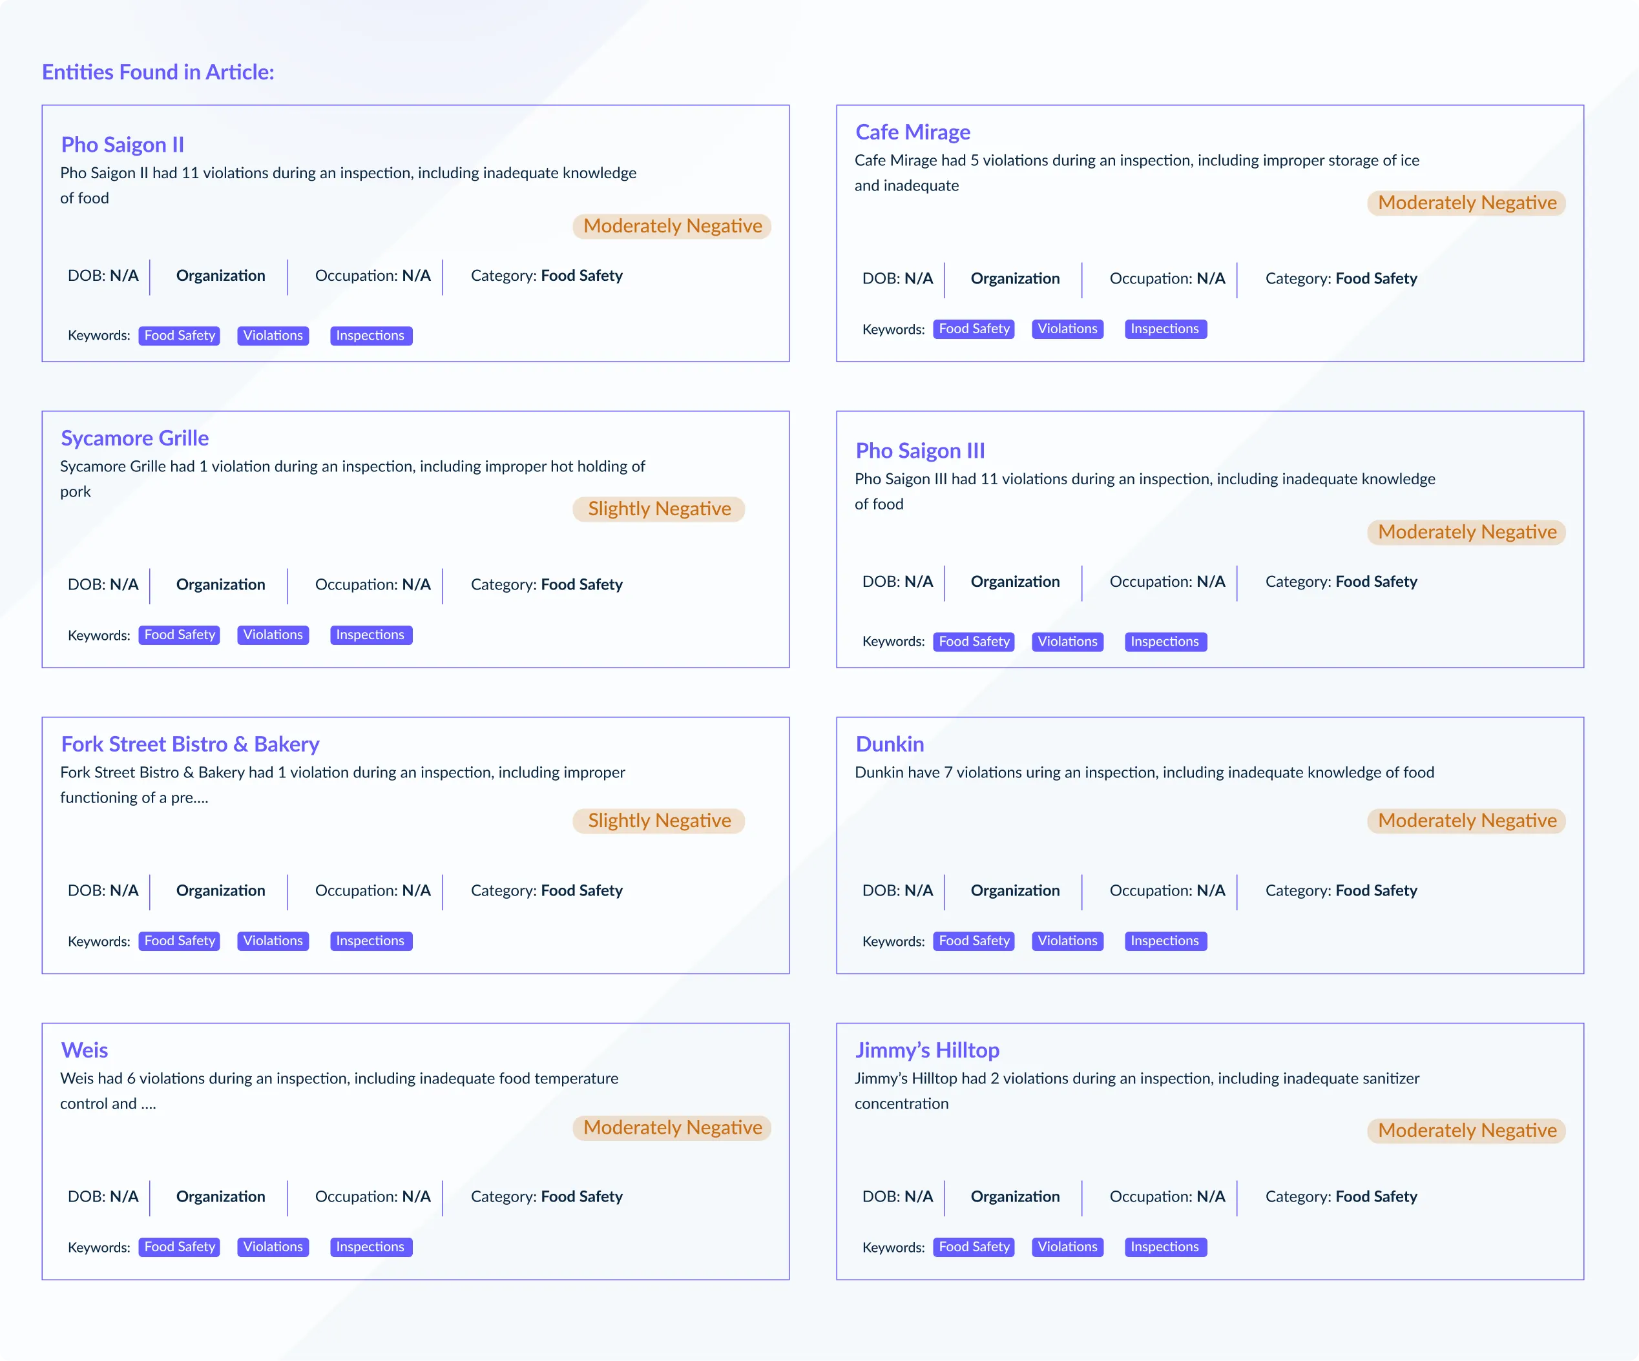Click description 'Fork Street Bistro & Bakery had 1 violation'
The image size is (1639, 1361).
pos(342,784)
